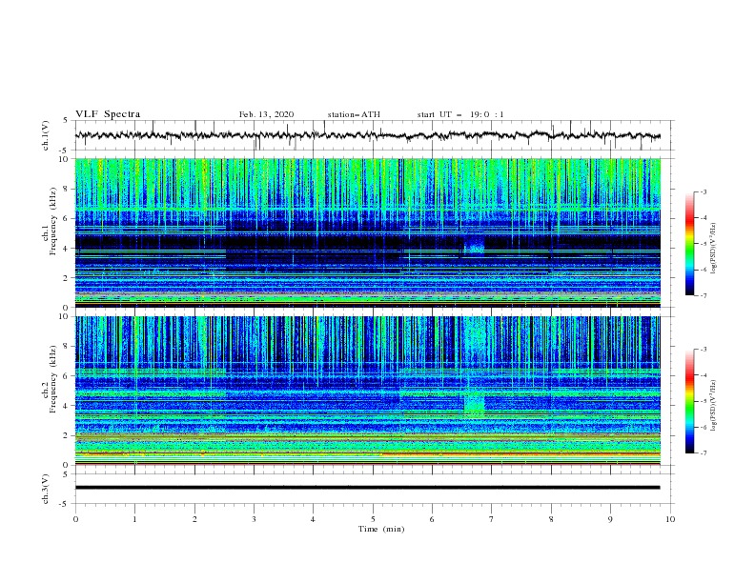755x583 pixels.
Task: Click the "-3" tick on ch.1 colorbar
Action: (703, 191)
